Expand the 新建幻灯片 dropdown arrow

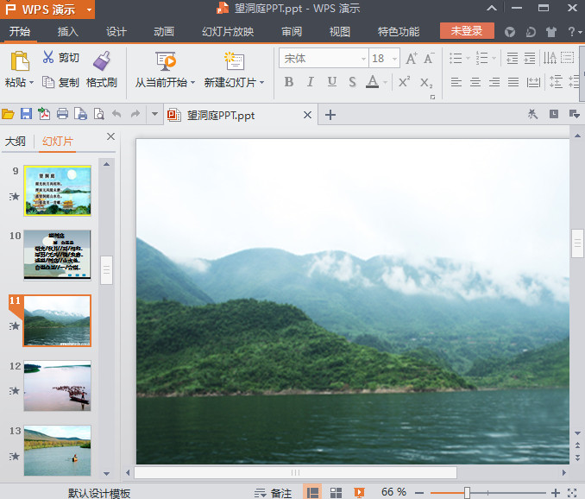[x=262, y=83]
